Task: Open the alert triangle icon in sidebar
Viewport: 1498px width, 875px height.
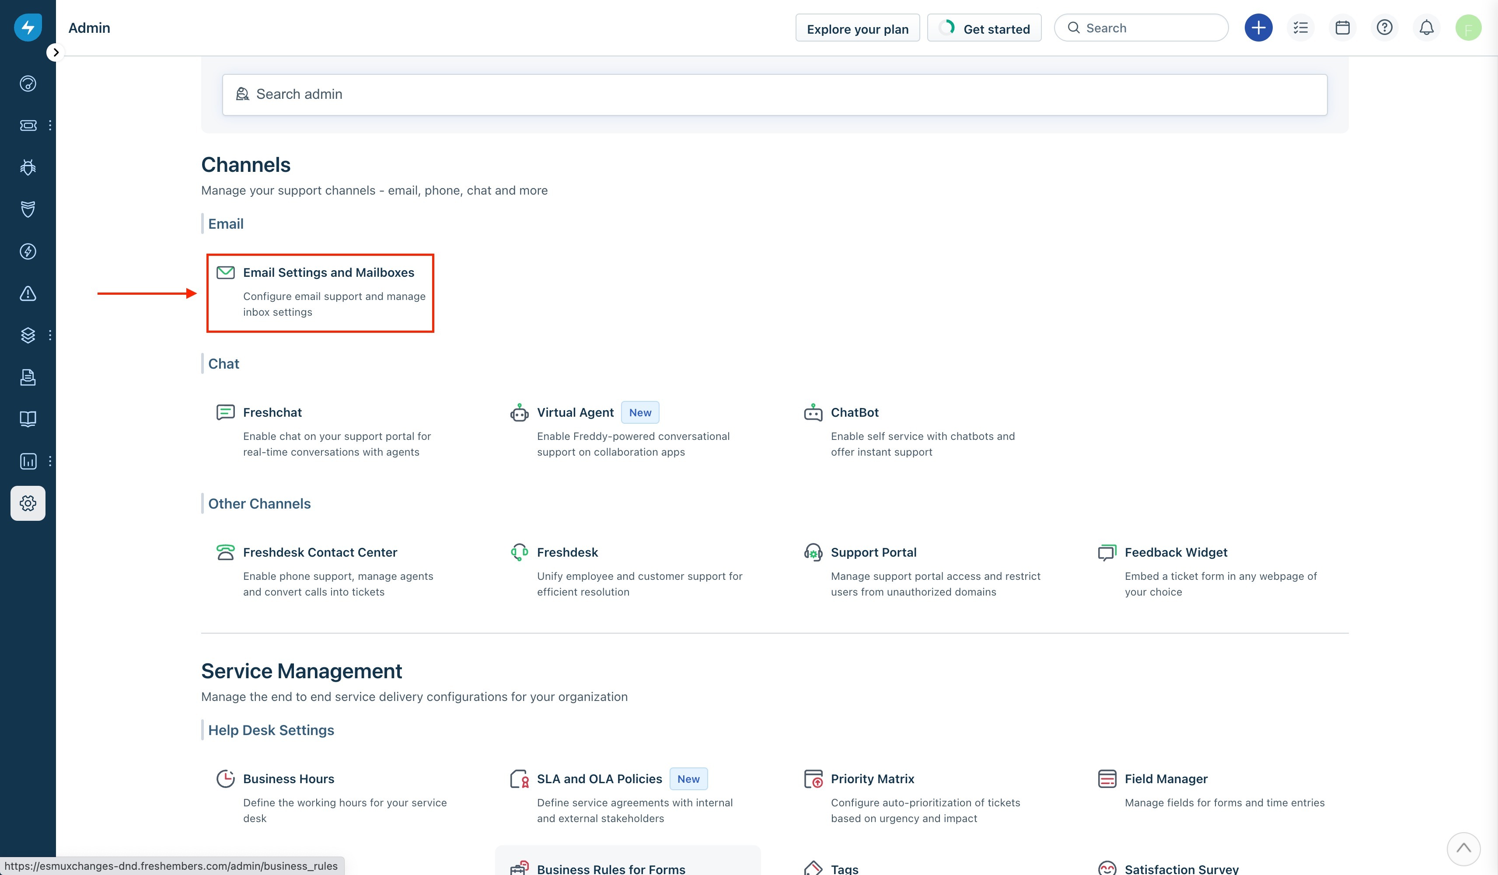Action: coord(28,294)
